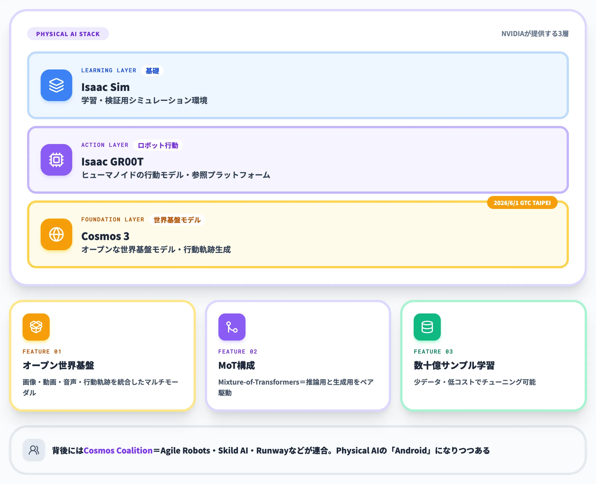
Task: Click the FEATURE 02 label
Action: (238, 352)
